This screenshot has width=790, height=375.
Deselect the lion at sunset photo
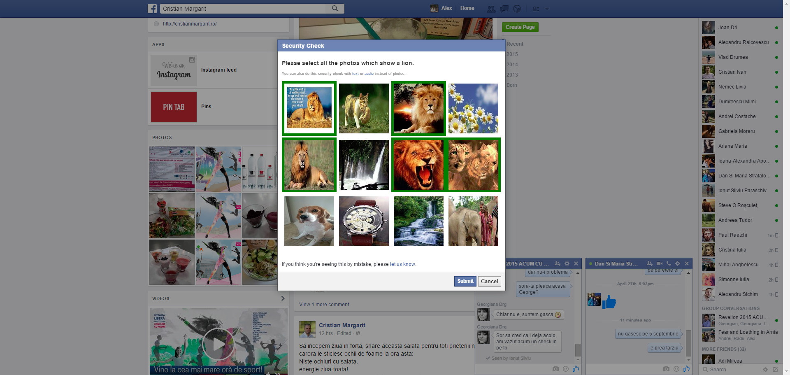point(418,108)
